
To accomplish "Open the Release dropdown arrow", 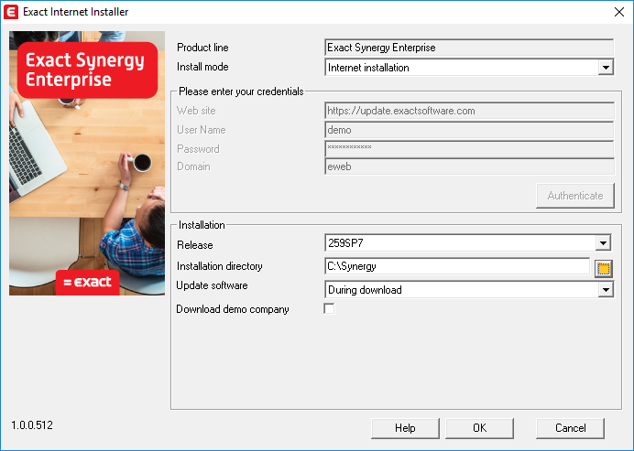I will (x=603, y=243).
